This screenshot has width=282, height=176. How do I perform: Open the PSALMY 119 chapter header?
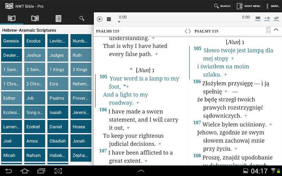(x=206, y=31)
